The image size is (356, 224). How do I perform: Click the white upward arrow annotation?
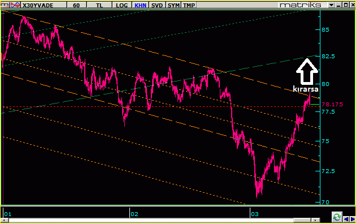coord(307,71)
